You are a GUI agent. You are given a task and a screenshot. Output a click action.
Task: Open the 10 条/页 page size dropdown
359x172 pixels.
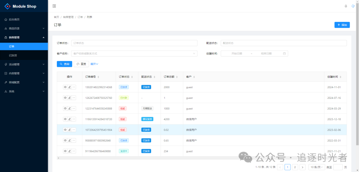click(316, 167)
